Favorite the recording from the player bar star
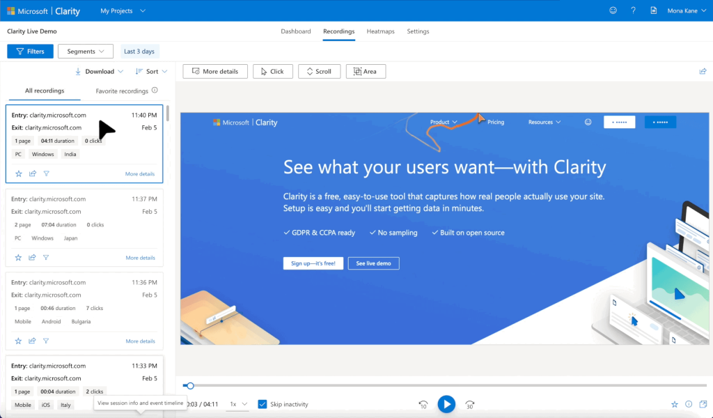 point(674,404)
